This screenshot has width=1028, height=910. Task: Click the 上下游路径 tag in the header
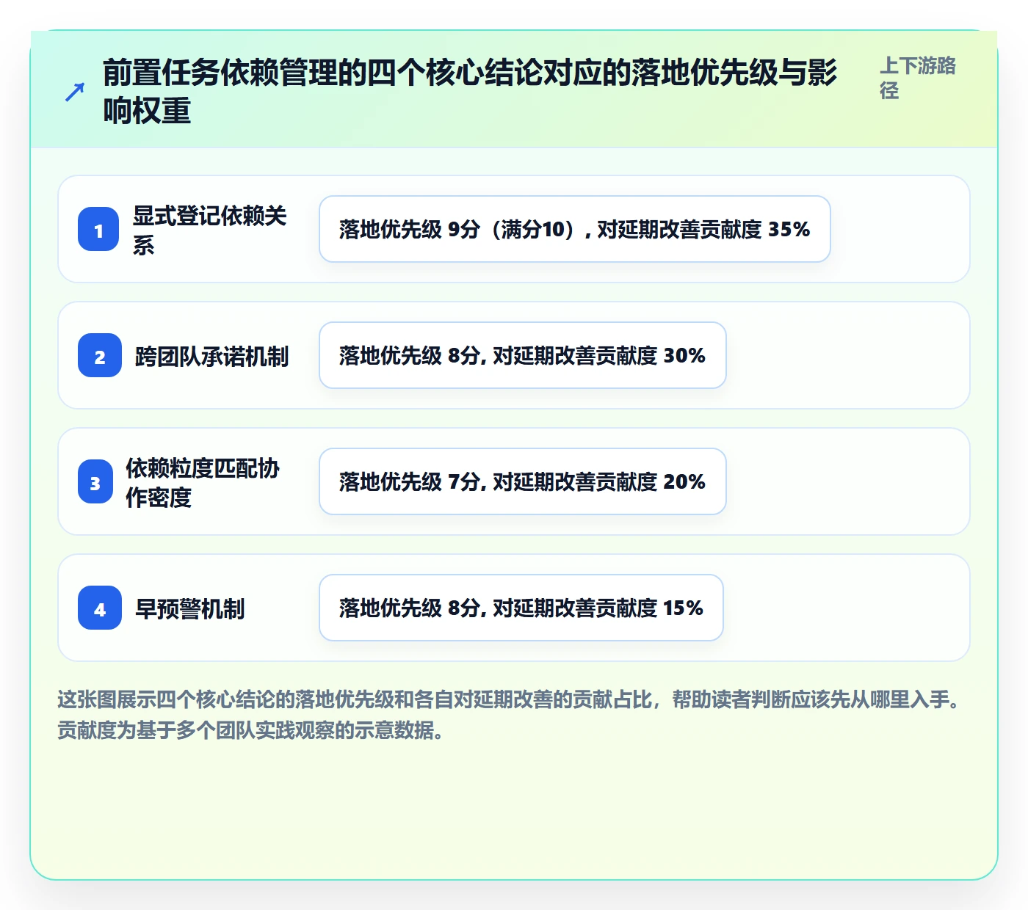pos(918,78)
